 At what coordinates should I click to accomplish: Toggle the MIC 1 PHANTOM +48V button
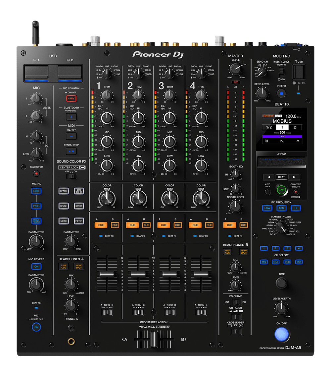[71, 98]
